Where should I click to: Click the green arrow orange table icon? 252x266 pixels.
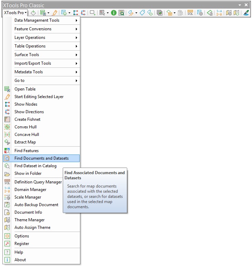click(169, 13)
